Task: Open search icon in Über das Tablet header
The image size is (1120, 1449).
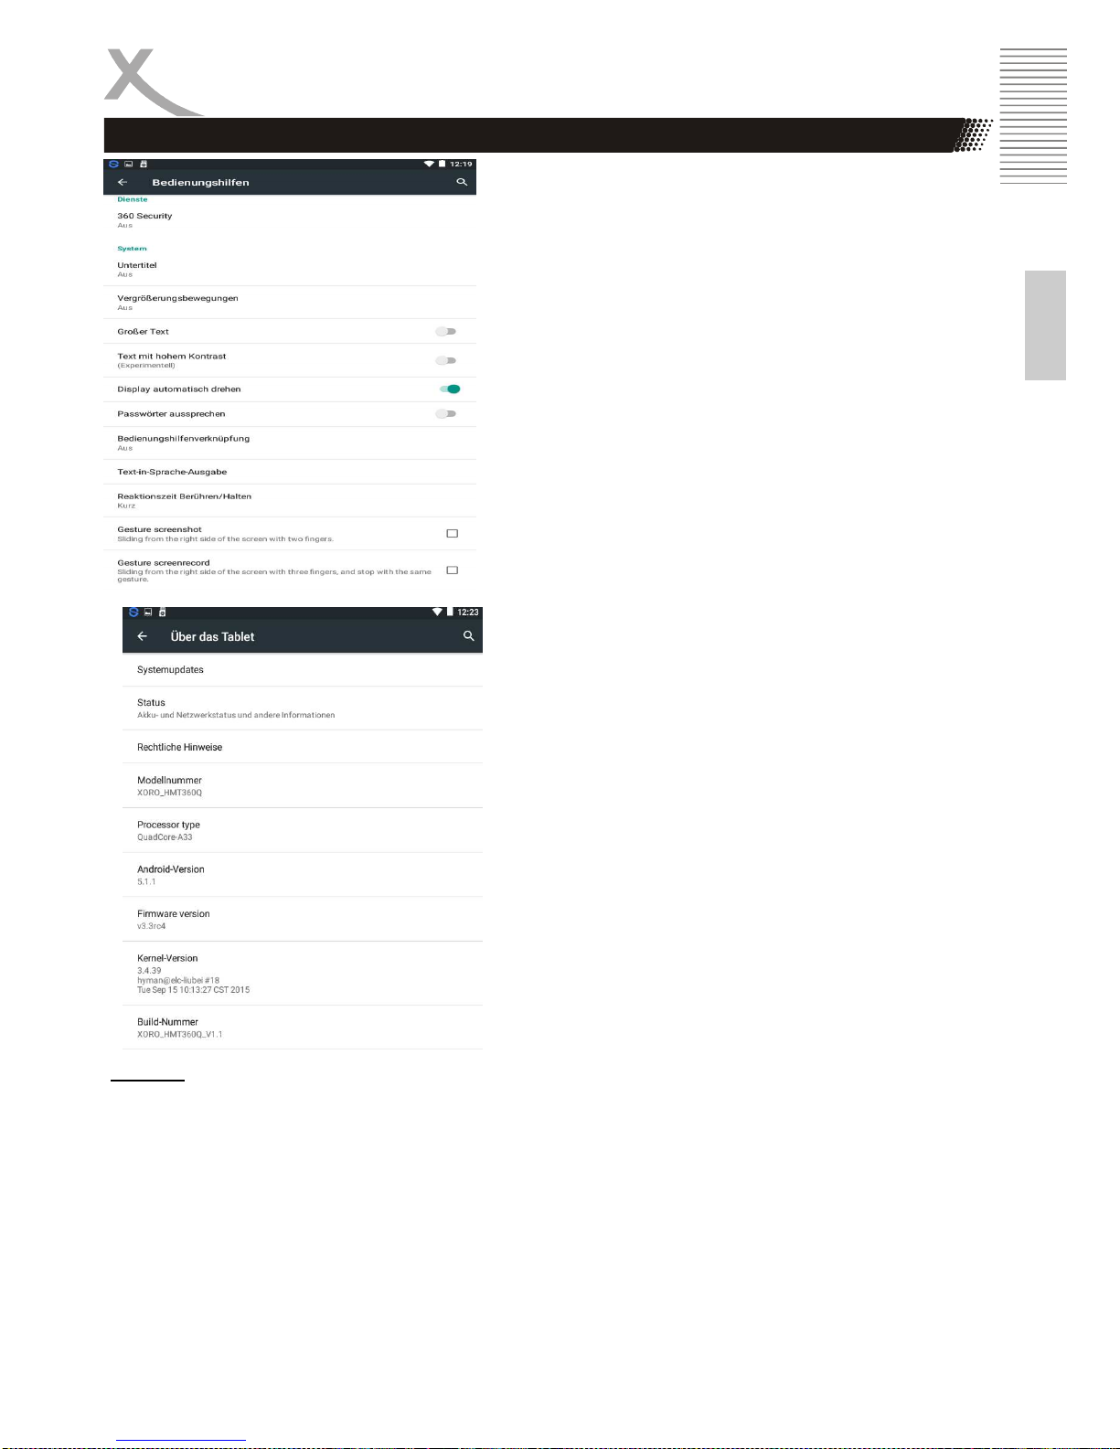Action: pos(469,635)
